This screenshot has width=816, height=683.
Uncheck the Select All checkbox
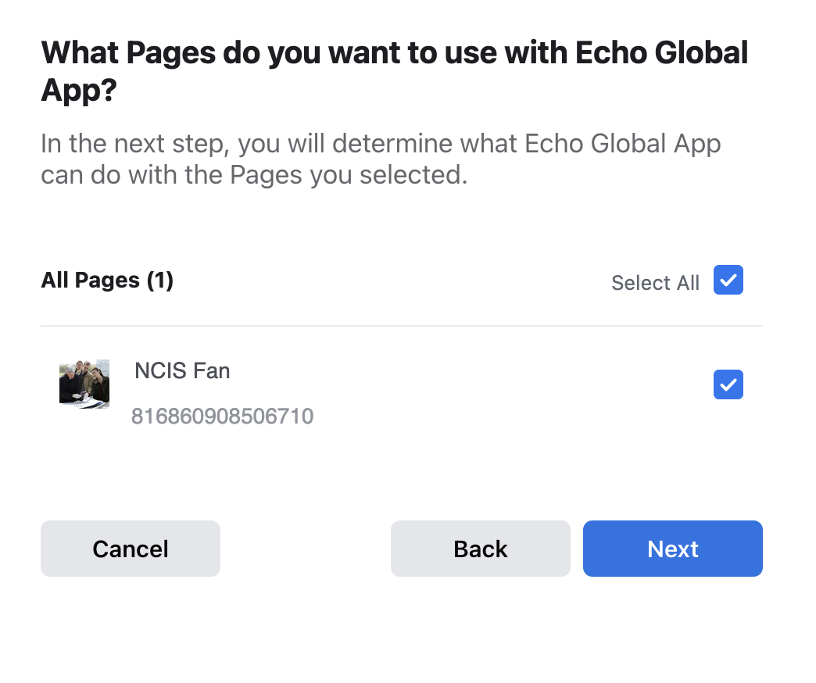tap(728, 280)
